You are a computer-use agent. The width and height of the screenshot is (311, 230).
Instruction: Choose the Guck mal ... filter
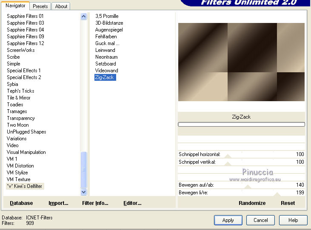(x=107, y=43)
